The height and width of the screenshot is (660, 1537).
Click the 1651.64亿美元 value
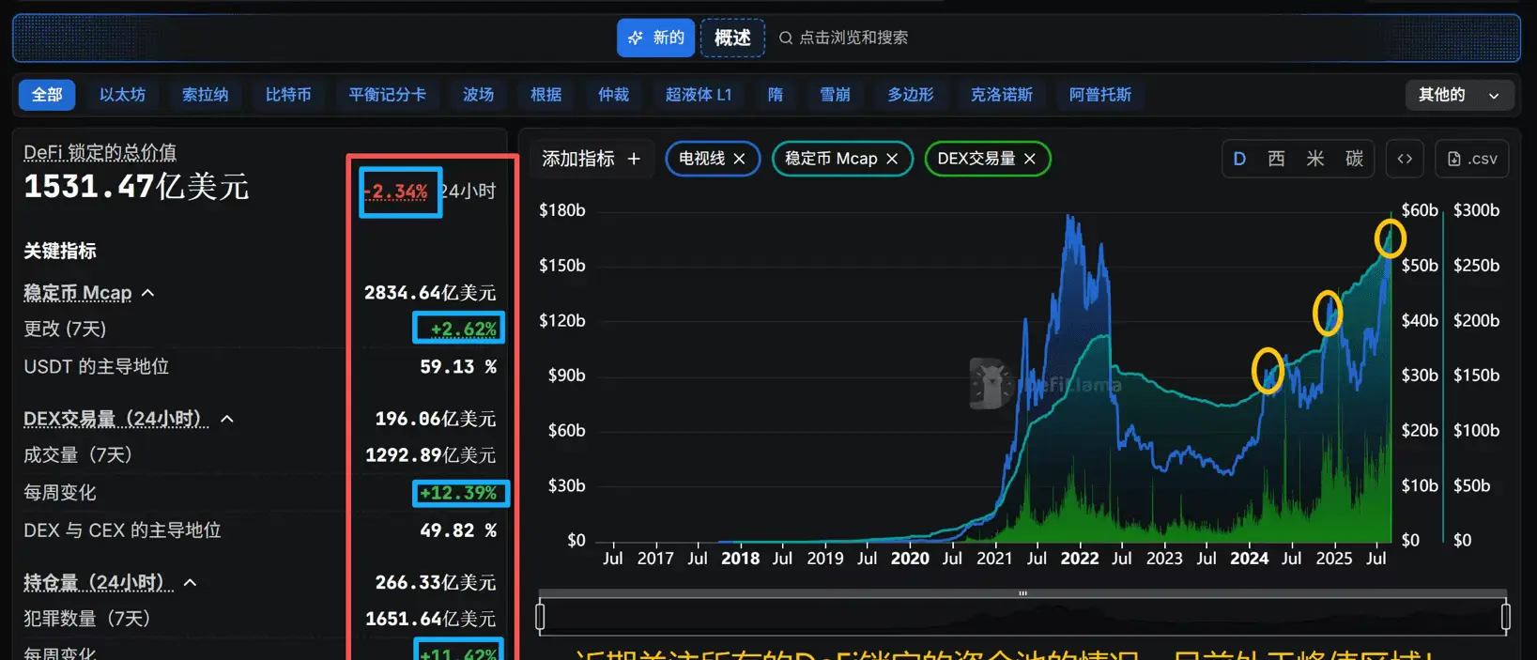click(x=430, y=619)
